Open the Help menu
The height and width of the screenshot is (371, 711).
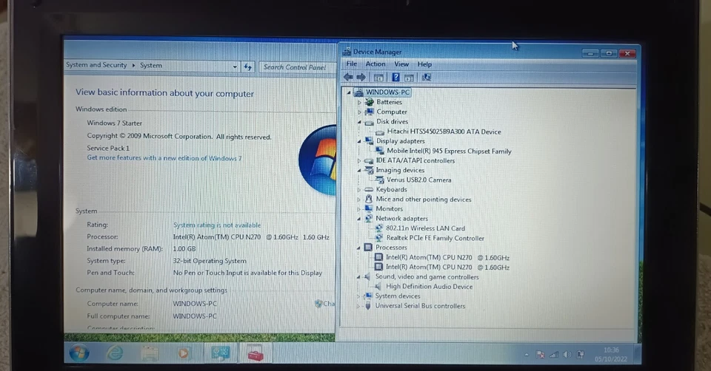click(424, 64)
